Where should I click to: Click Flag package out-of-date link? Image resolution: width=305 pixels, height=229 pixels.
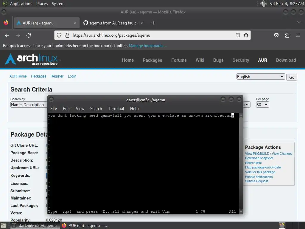point(263,168)
